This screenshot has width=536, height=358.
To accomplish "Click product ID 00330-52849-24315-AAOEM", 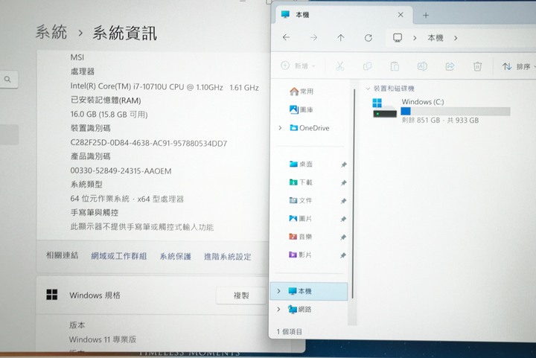I will (121, 170).
